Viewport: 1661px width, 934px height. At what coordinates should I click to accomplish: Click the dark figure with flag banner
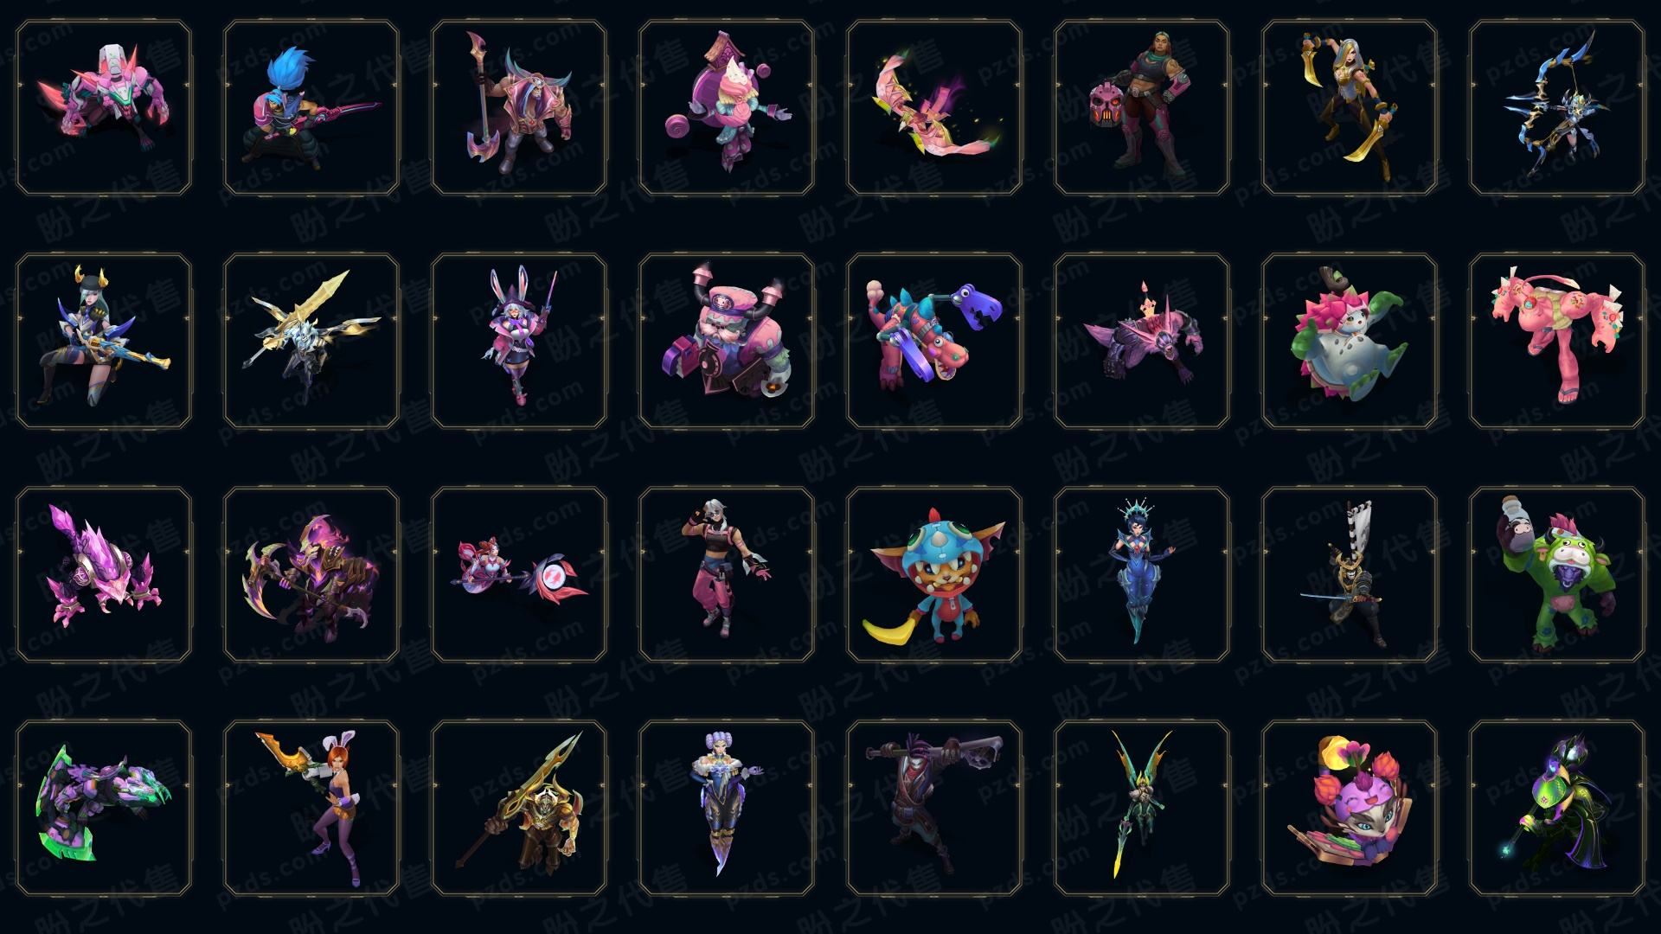click(x=1350, y=574)
